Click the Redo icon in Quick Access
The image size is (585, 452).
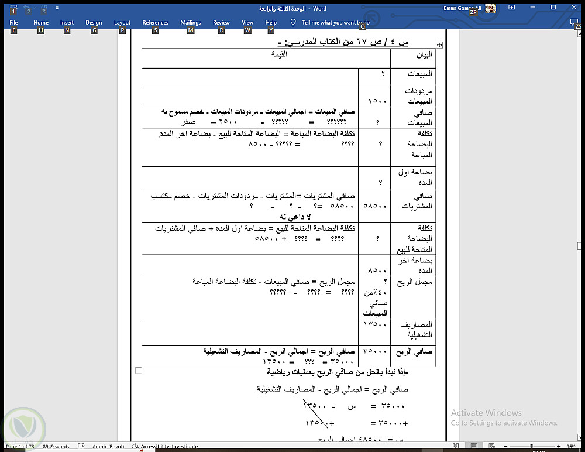44,8
